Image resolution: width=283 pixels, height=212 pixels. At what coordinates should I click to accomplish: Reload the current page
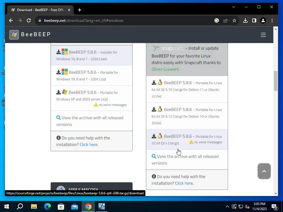(x=29, y=20)
